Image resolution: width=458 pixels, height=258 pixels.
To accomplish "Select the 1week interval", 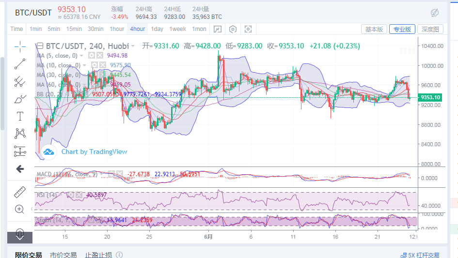I will tap(178, 29).
